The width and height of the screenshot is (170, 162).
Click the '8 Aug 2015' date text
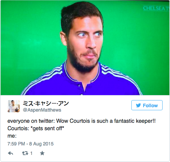click(41, 144)
